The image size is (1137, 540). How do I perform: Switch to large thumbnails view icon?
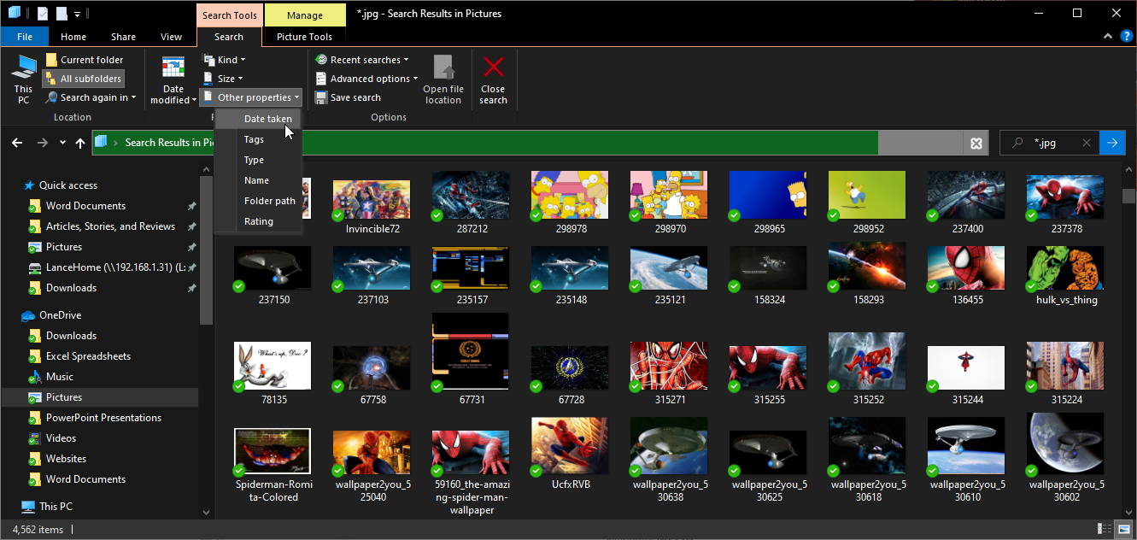1124,530
